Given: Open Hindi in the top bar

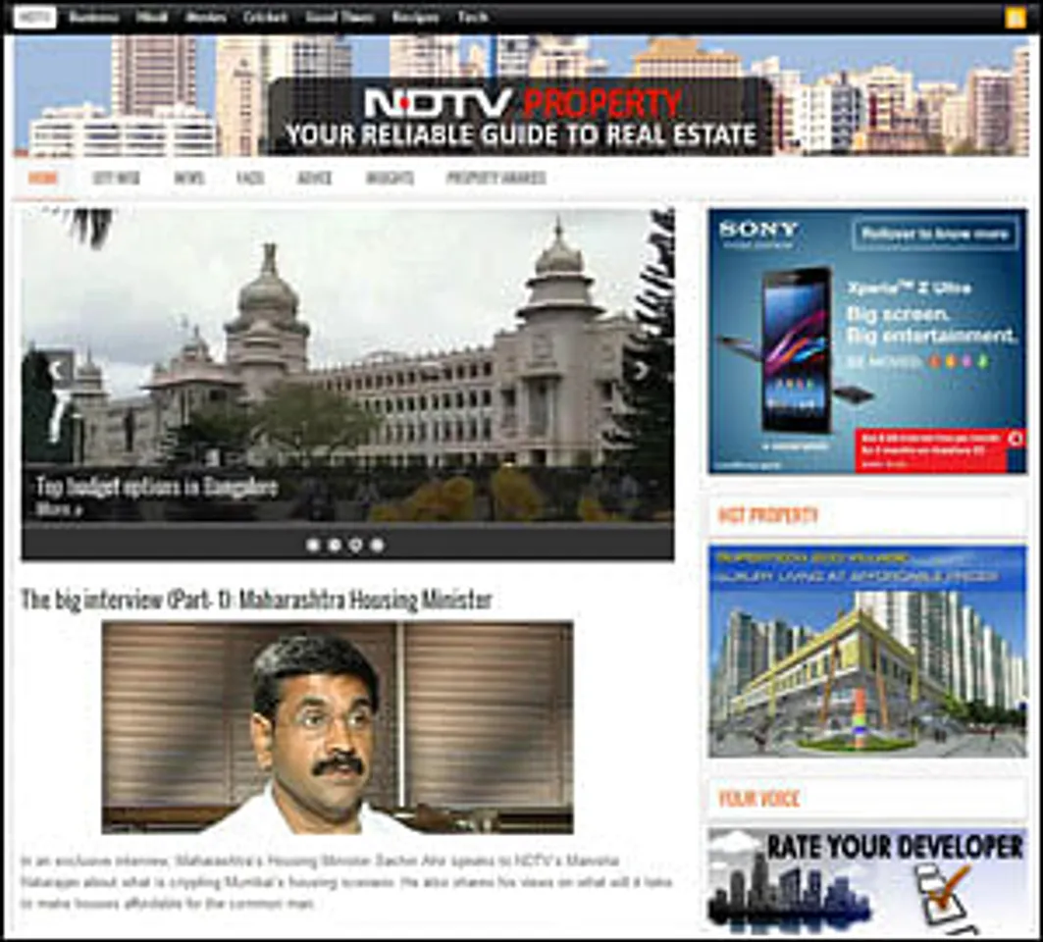Looking at the screenshot, I should pos(152,18).
